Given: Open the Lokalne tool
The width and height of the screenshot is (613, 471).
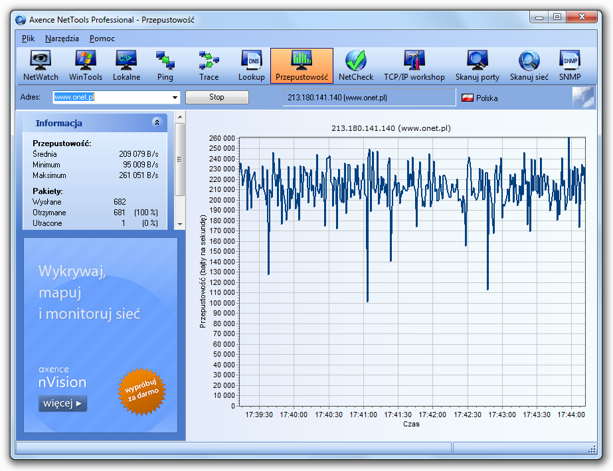Looking at the screenshot, I should (x=126, y=66).
